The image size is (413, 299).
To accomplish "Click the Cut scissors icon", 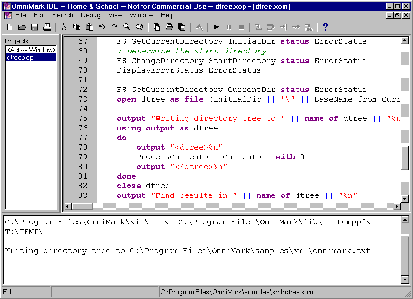I will (64, 27).
